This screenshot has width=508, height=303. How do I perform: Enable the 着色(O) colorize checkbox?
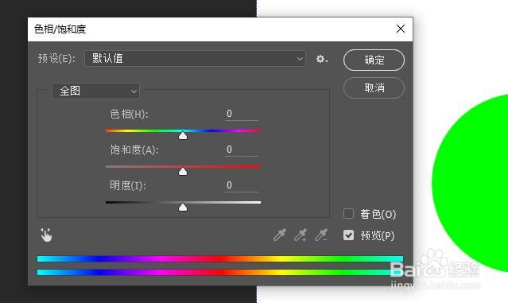click(348, 214)
